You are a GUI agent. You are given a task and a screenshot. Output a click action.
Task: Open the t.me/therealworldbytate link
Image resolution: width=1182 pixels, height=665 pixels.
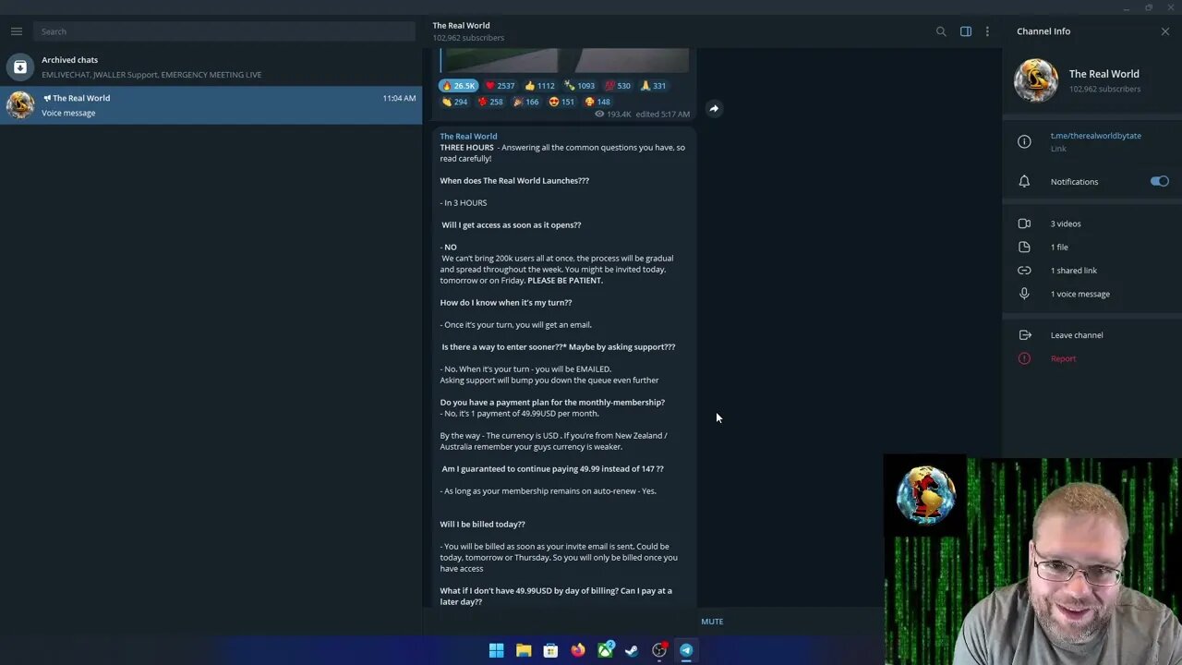1095,136
